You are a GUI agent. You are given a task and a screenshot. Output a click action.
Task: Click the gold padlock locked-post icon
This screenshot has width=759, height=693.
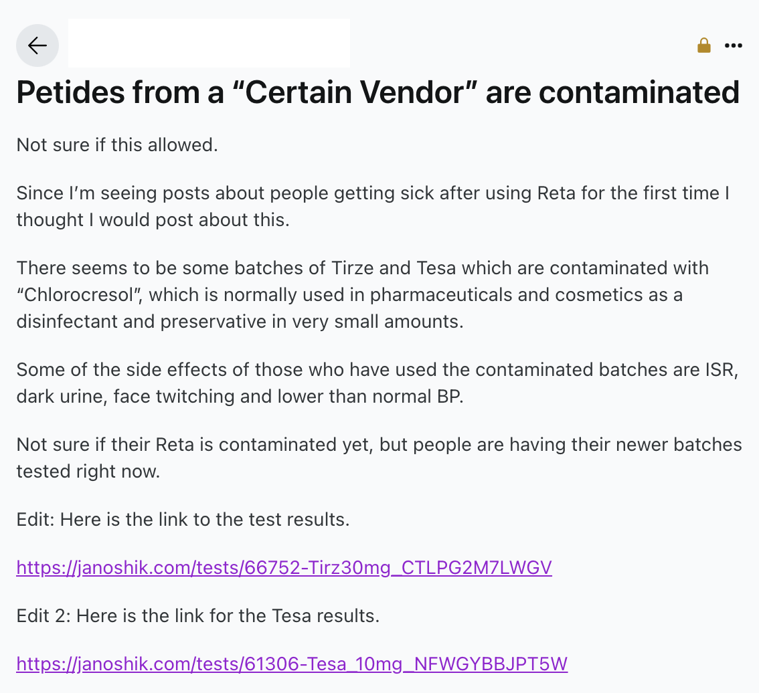click(x=704, y=45)
